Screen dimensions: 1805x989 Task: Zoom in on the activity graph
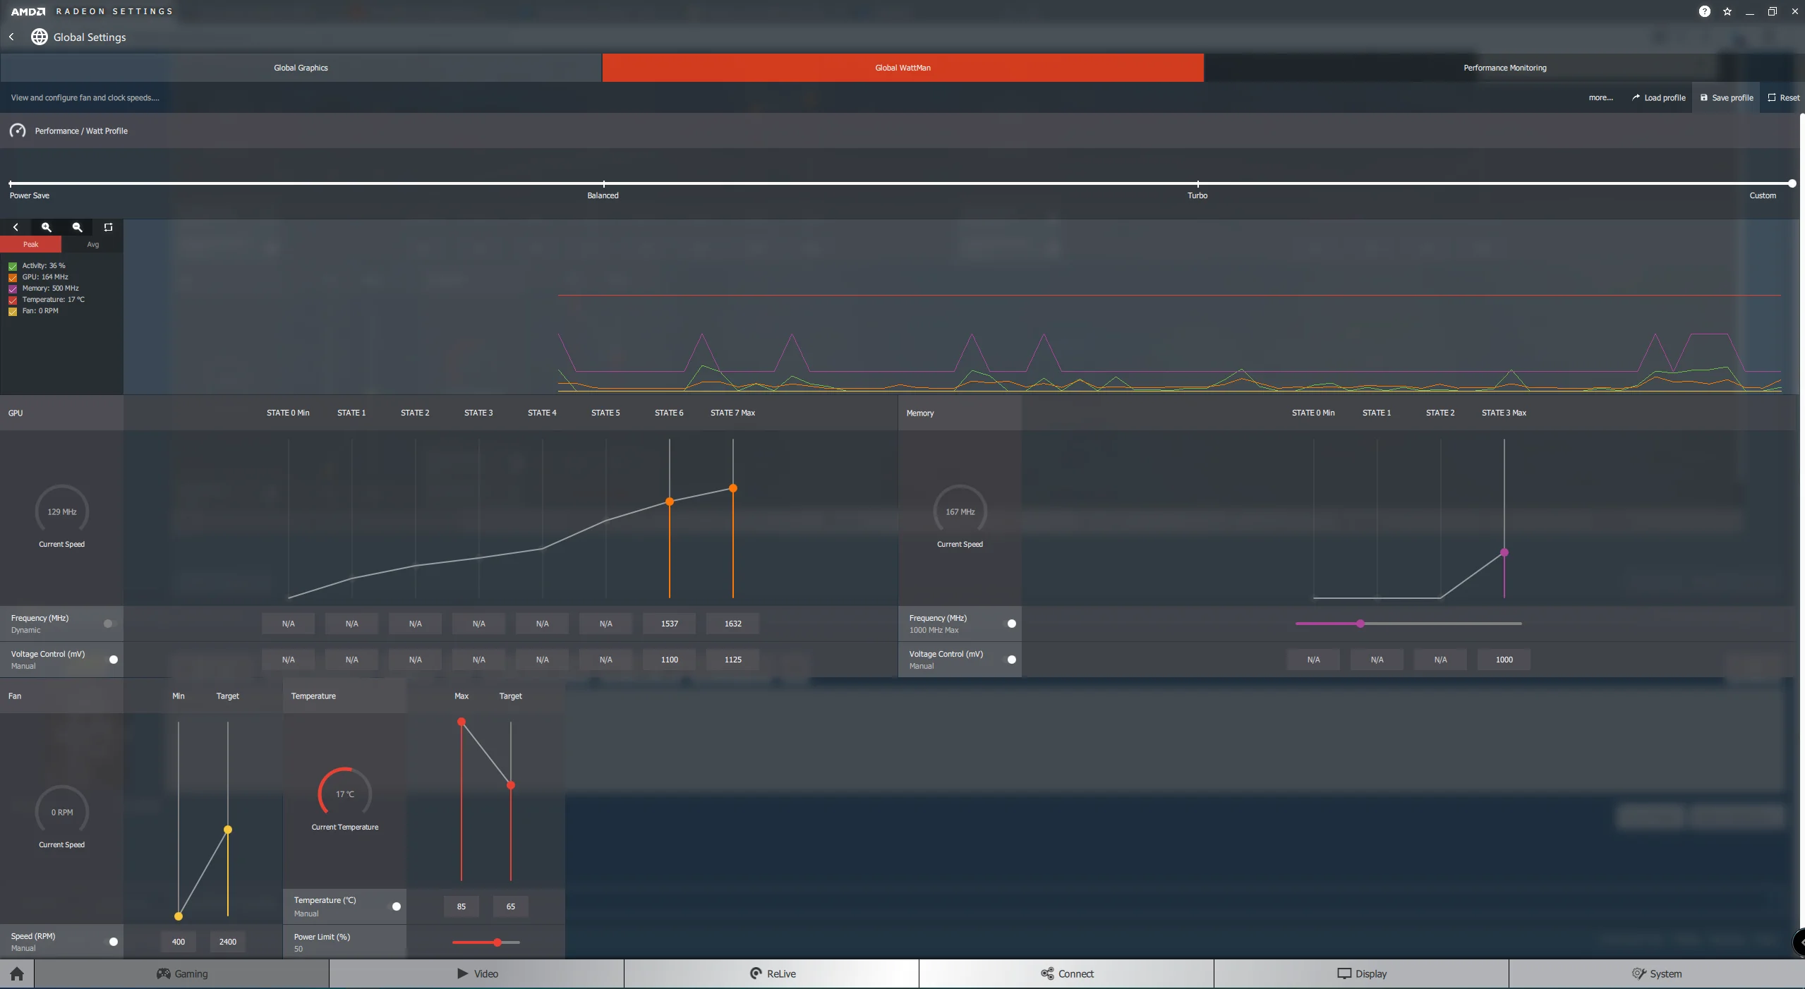47,227
